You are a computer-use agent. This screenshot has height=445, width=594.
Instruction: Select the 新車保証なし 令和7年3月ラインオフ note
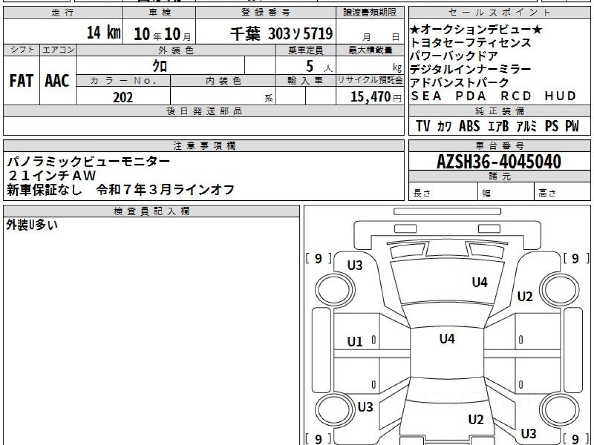[x=121, y=190]
